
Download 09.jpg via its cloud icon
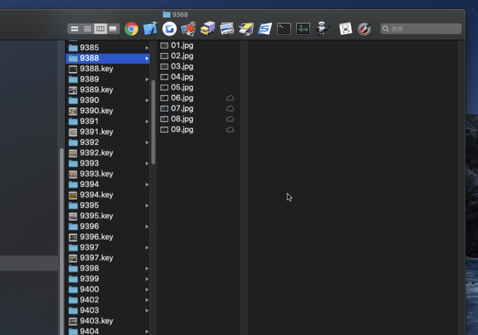[x=230, y=130]
